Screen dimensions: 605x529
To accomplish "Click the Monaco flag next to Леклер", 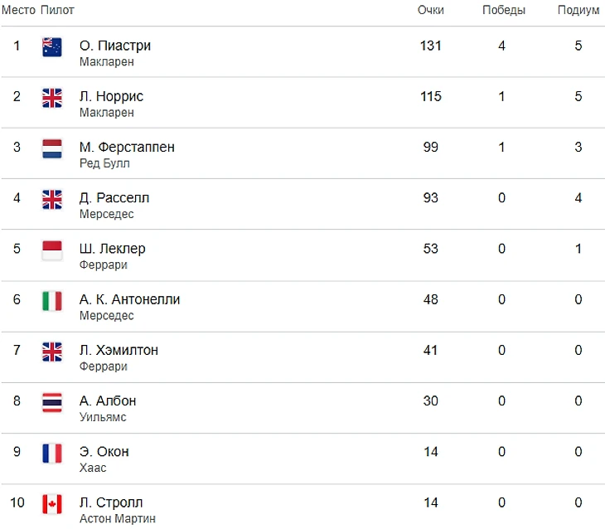I will click(x=52, y=250).
